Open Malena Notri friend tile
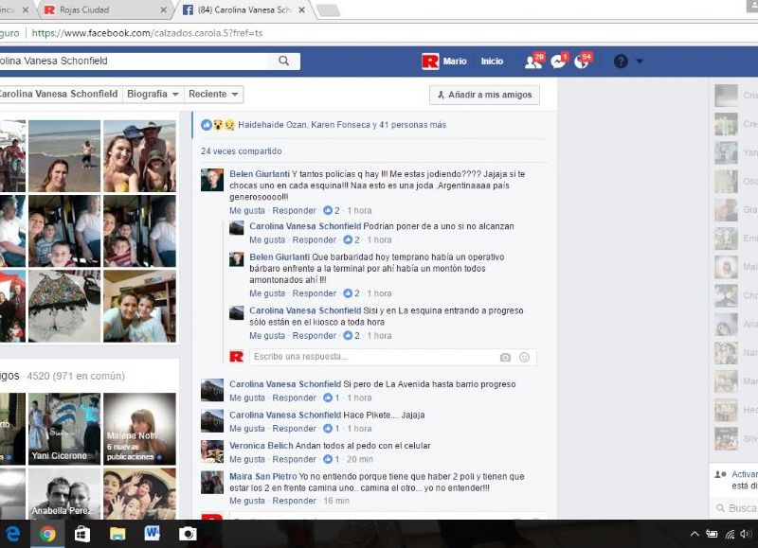The height and width of the screenshot is (548, 758). (x=139, y=429)
